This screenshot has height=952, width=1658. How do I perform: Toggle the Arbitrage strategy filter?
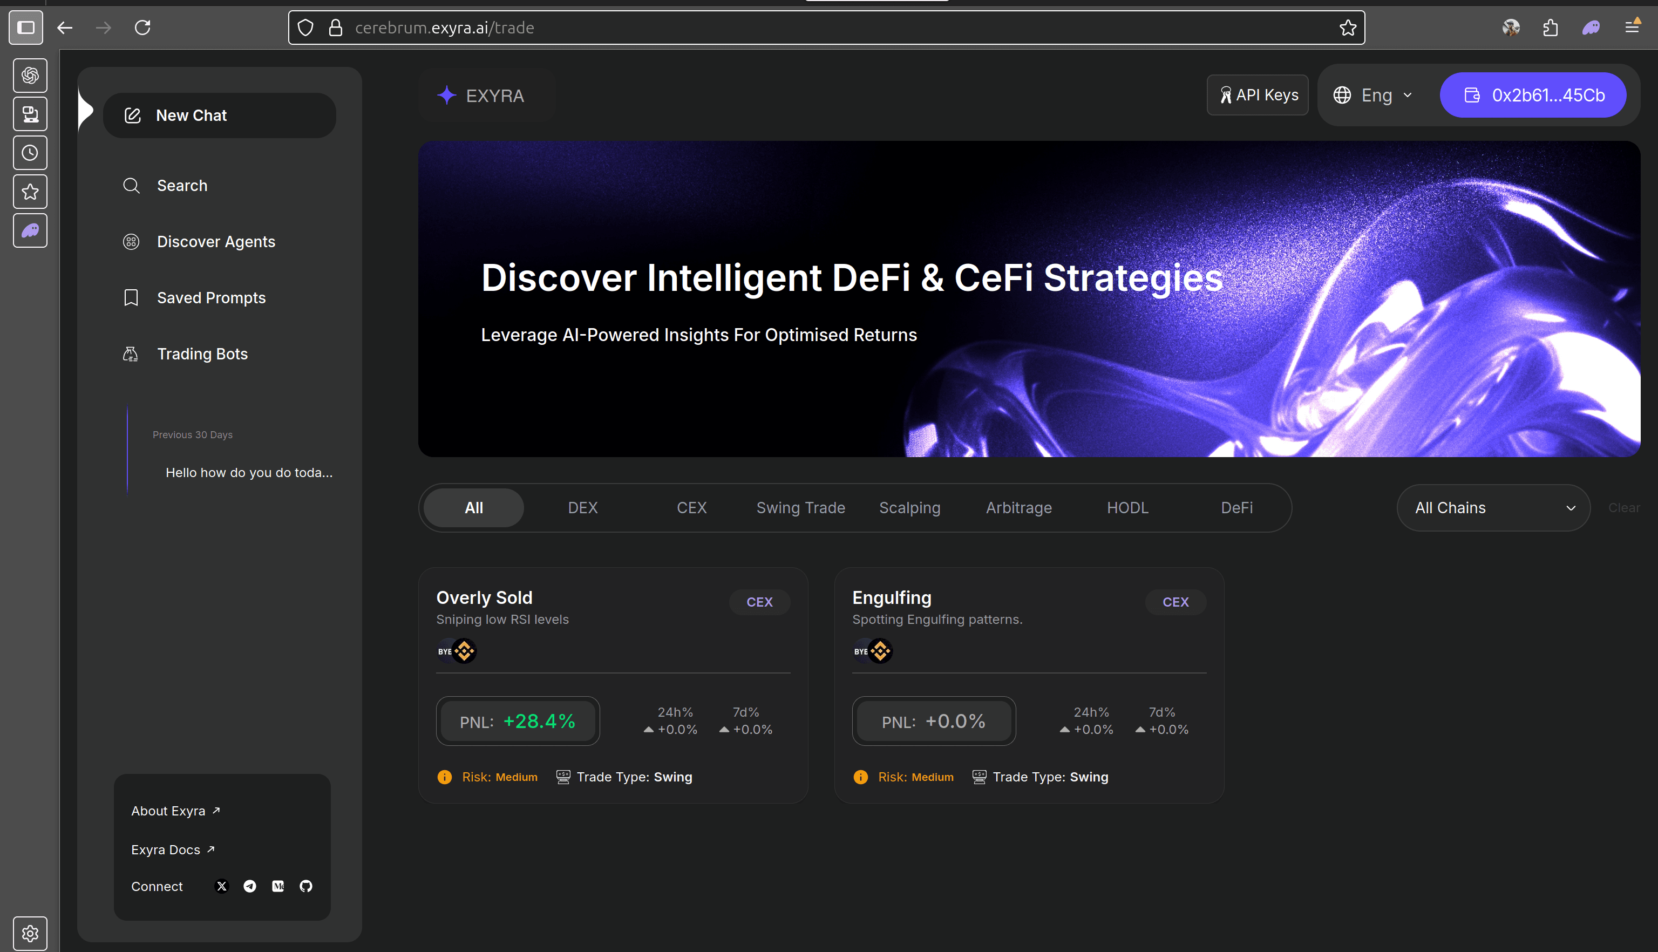(x=1018, y=507)
